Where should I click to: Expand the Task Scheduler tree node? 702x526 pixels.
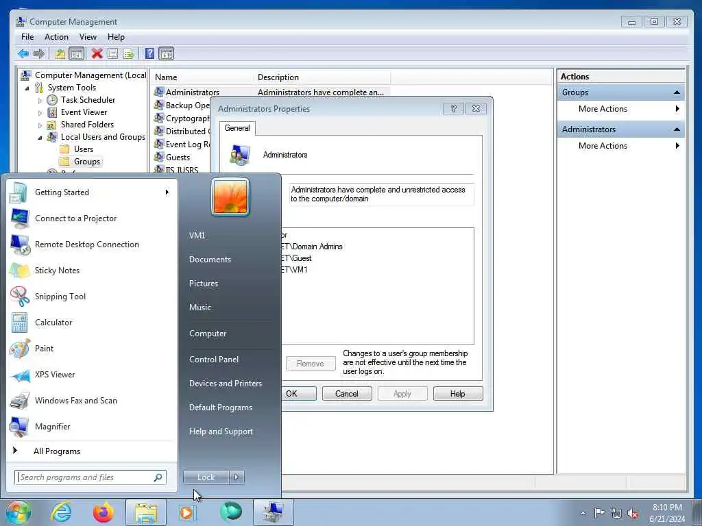point(40,101)
